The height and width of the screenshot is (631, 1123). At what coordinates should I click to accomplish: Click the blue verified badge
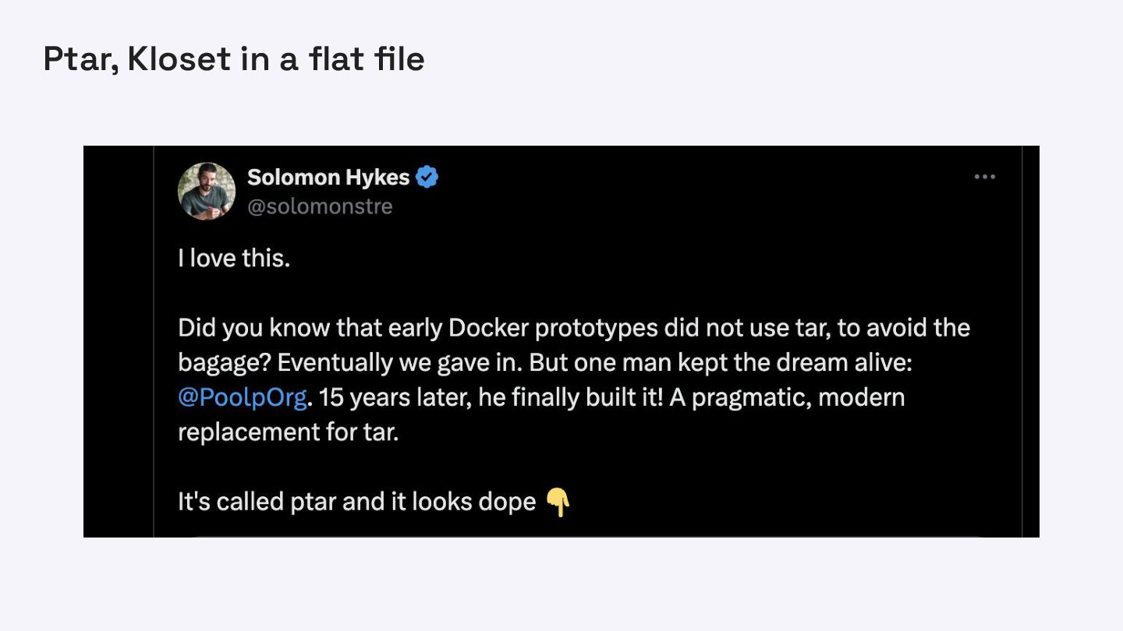click(x=427, y=178)
